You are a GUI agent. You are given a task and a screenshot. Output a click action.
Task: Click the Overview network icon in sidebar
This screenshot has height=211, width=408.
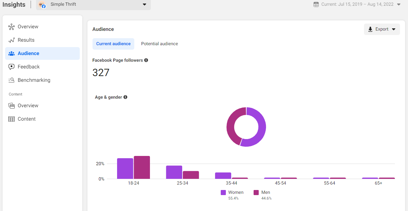pos(11,27)
